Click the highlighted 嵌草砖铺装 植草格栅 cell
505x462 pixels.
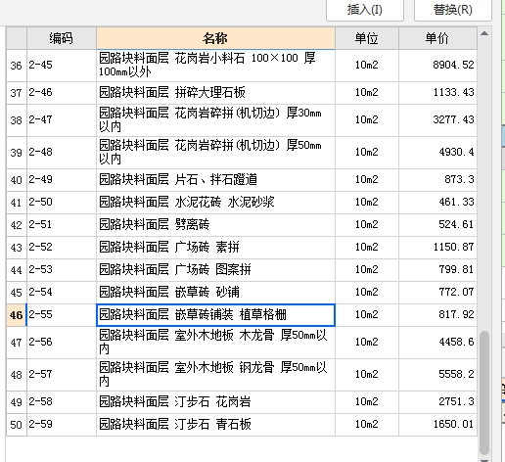pos(215,315)
